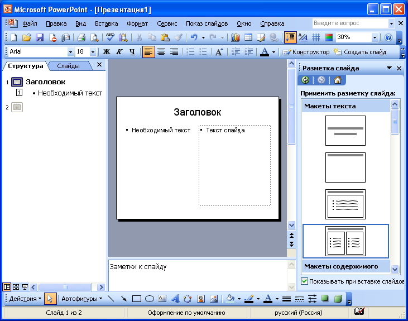Click the Конструктор button

(x=306, y=52)
